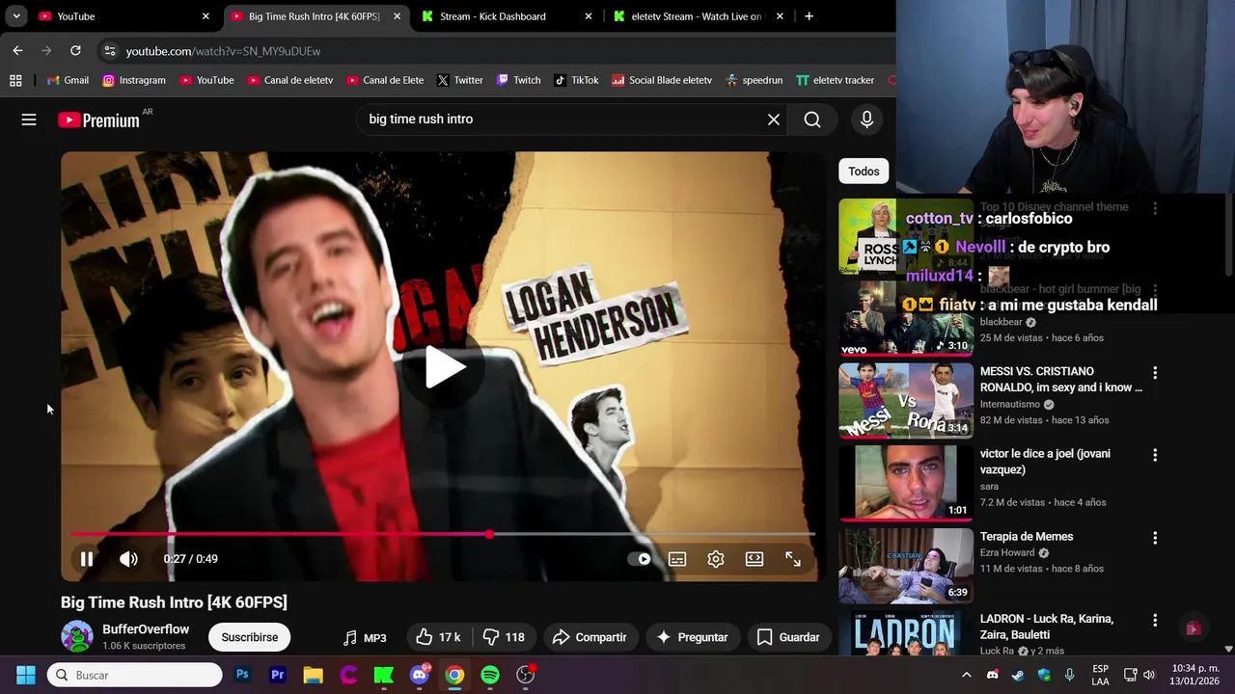This screenshot has width=1235, height=694.
Task: Mute the video volume
Action: (x=128, y=559)
